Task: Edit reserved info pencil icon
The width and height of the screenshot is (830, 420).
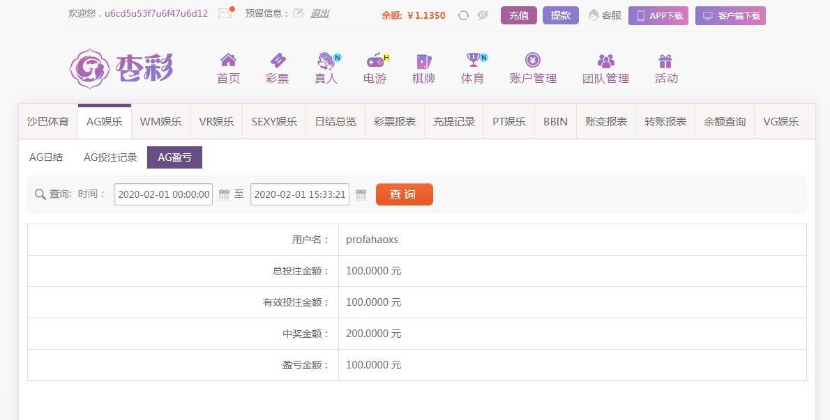Action: coord(298,14)
